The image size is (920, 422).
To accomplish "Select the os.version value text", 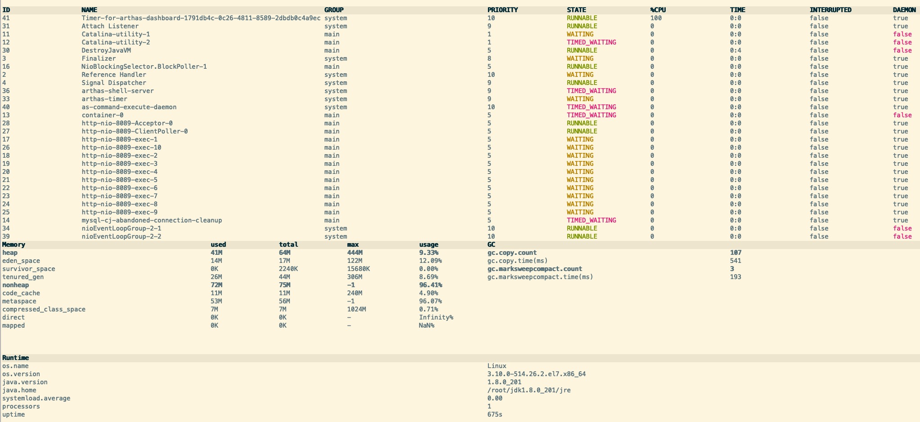I will click(x=537, y=374).
